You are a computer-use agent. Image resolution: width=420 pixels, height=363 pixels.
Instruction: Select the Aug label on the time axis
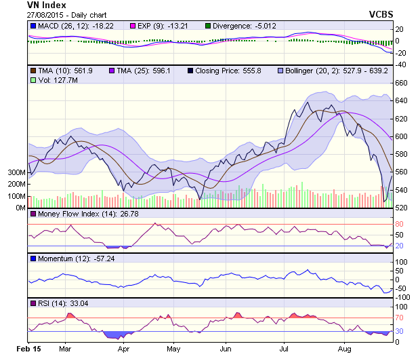[x=344, y=349]
